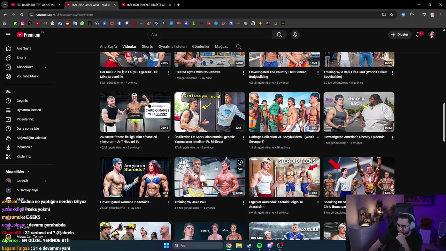446x251 pixels.
Task: Open more options for I Tested Gyms With No Reviews
Action: pyautogui.click(x=243, y=73)
